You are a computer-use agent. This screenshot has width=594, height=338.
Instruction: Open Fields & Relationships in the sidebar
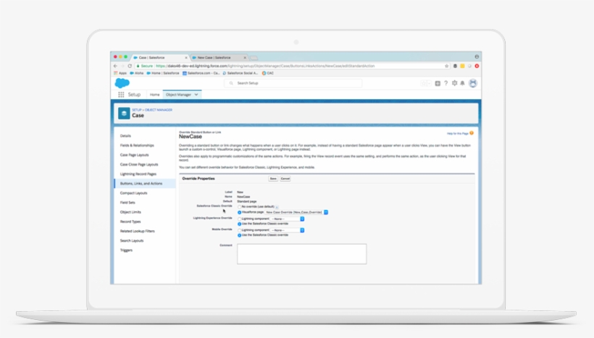click(x=137, y=145)
